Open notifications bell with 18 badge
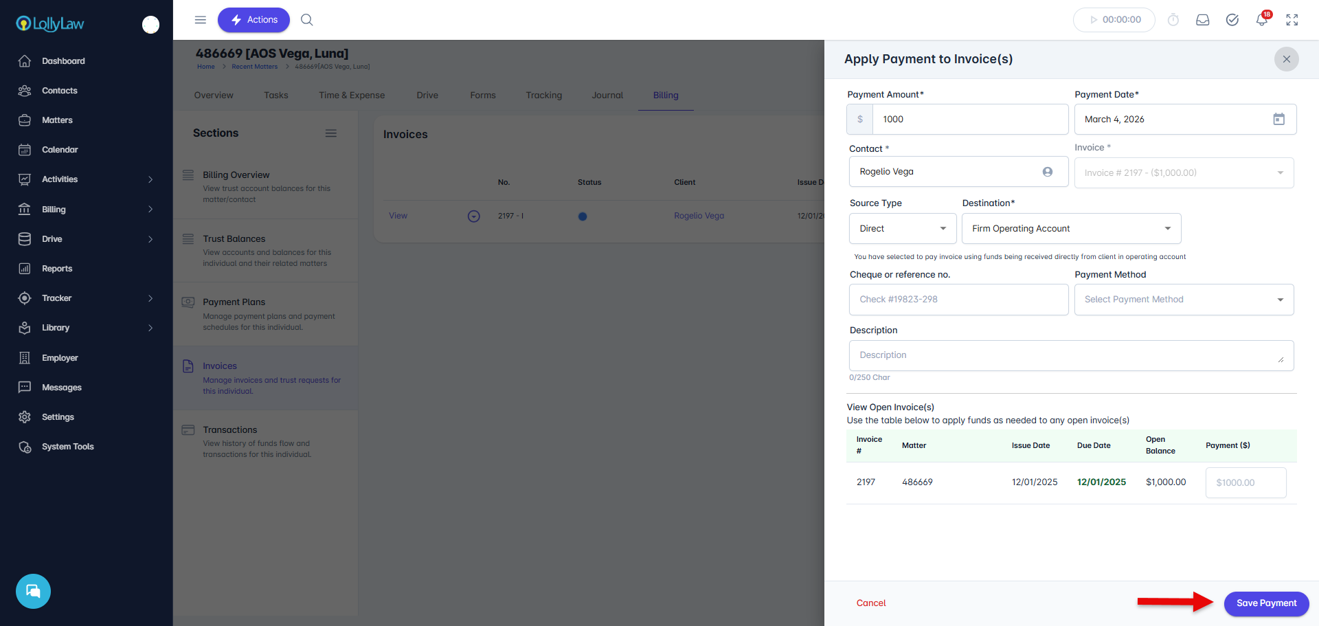Screen dimensions: 1319x626 pos(1262,19)
